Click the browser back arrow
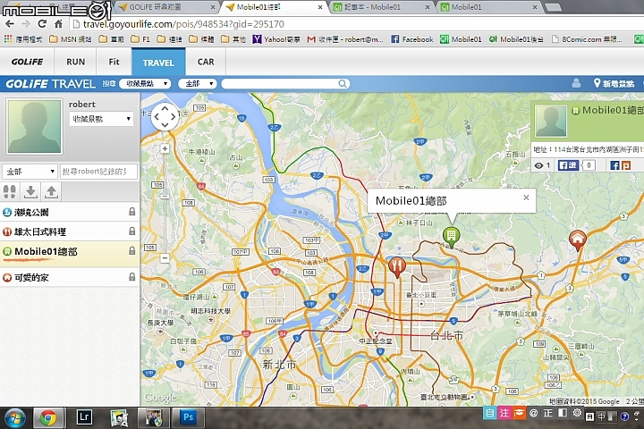644x429 pixels. click(10, 24)
